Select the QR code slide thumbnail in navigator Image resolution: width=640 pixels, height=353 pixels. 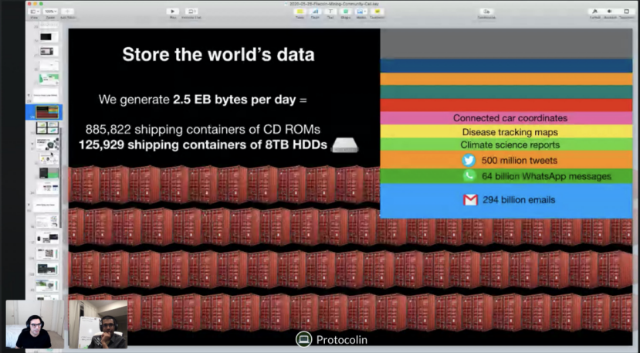(47, 253)
